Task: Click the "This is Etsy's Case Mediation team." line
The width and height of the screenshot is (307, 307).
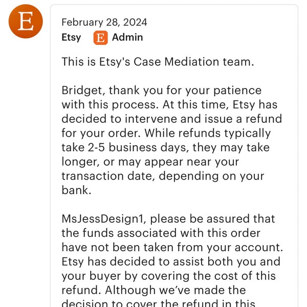Action: (x=158, y=62)
